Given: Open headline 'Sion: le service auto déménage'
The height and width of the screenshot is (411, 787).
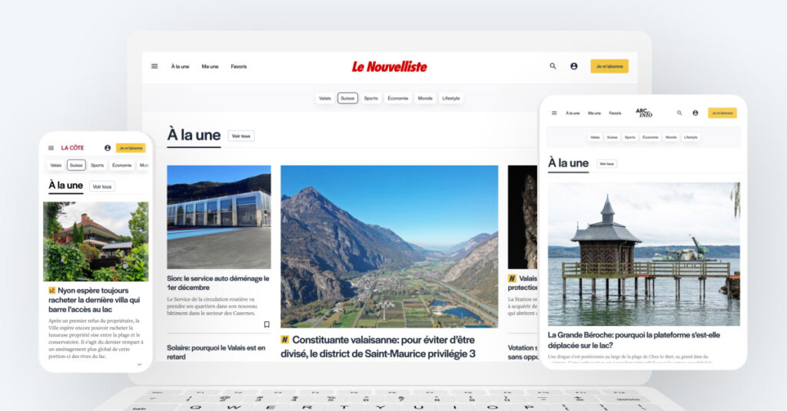Looking at the screenshot, I should pos(218,283).
